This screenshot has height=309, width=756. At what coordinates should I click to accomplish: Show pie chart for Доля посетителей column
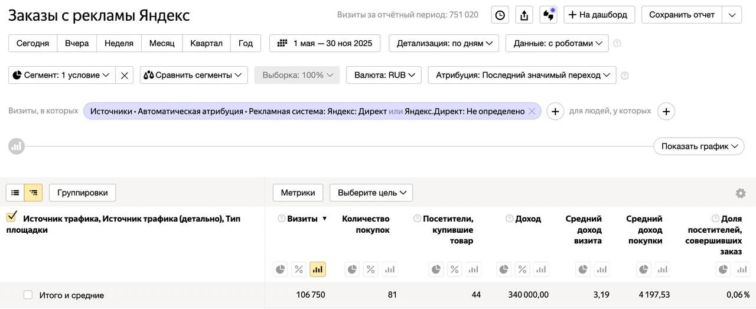724,269
